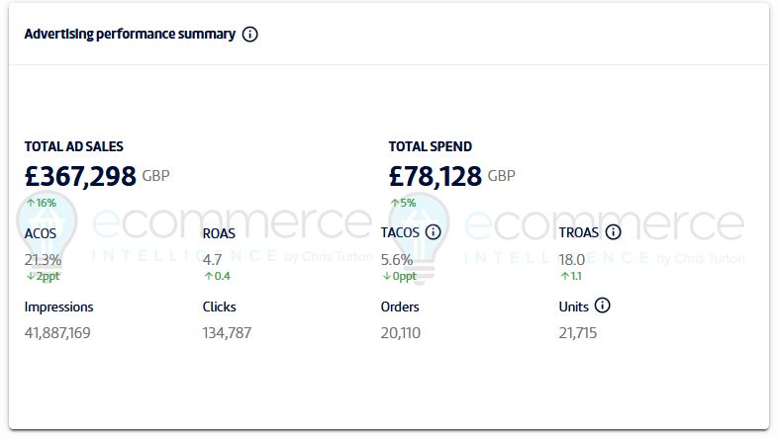Click the 16% ad sales increase indicator
Viewport: 778px width, 439px height.
(x=42, y=203)
